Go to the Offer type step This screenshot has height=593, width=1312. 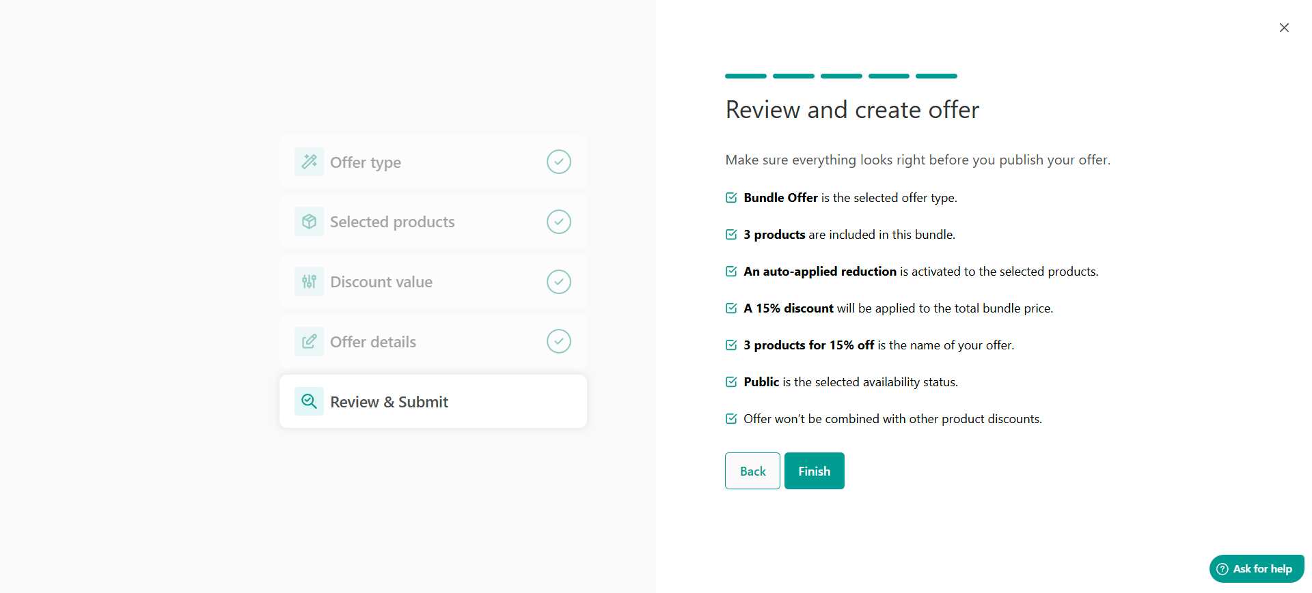[x=433, y=162]
